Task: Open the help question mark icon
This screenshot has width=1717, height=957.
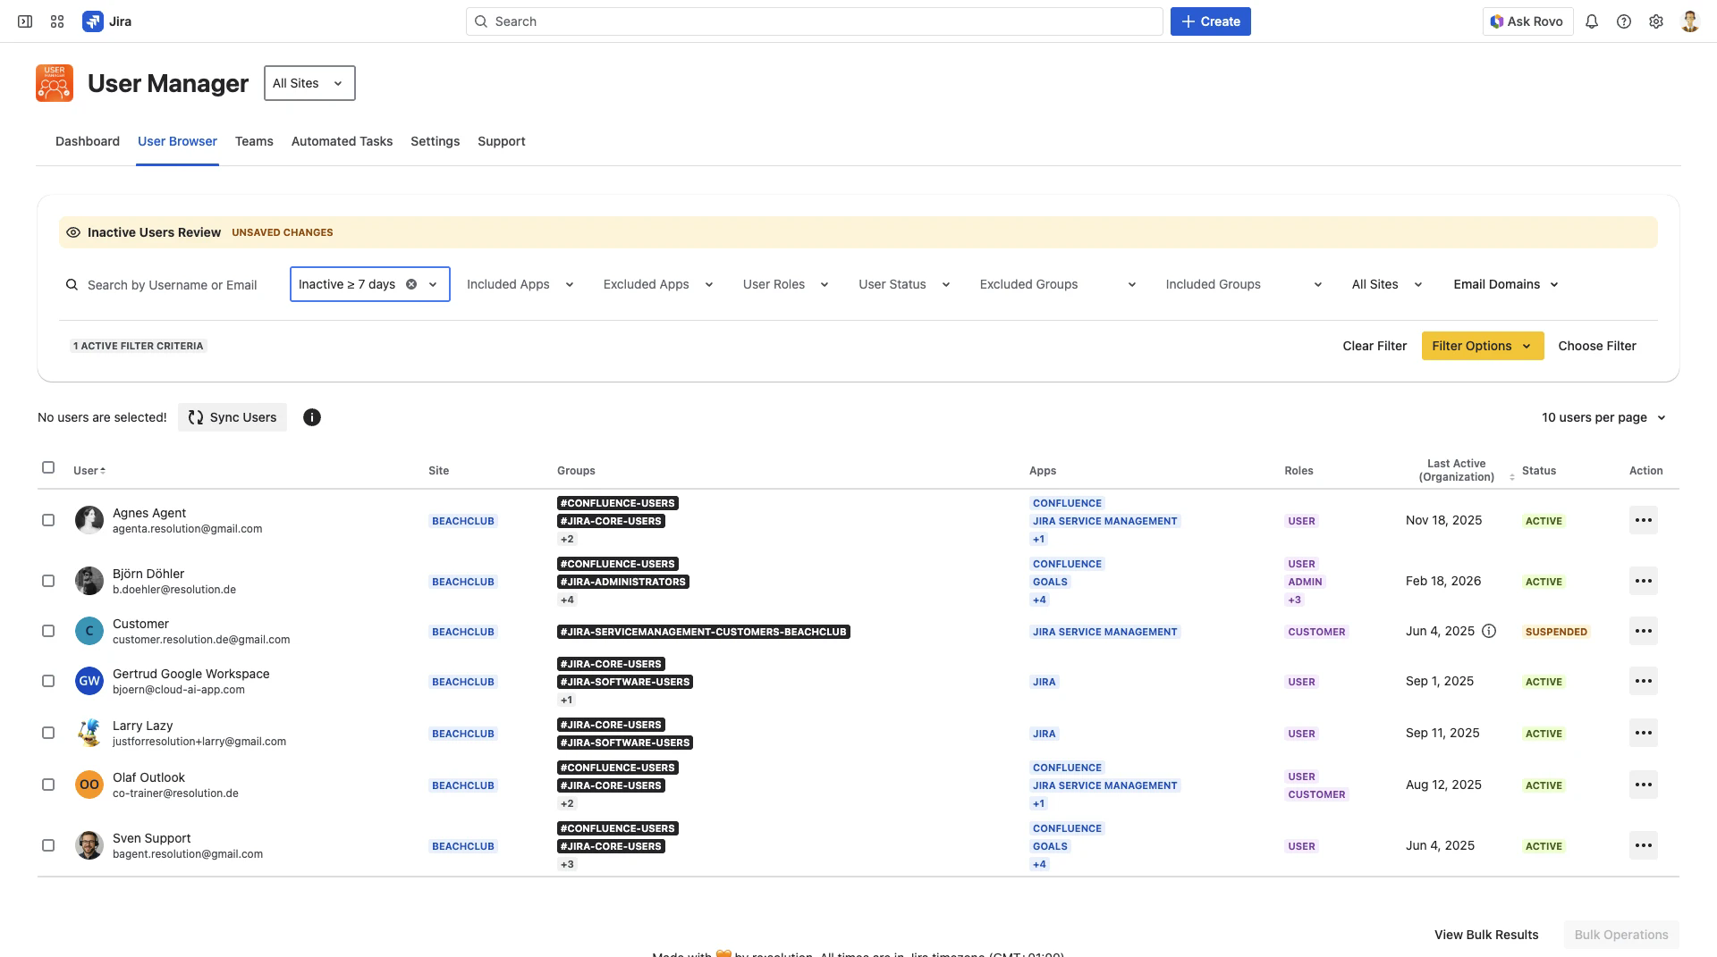Action: (1624, 21)
